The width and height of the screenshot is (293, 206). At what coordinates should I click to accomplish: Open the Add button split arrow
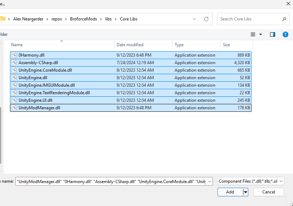(245, 192)
